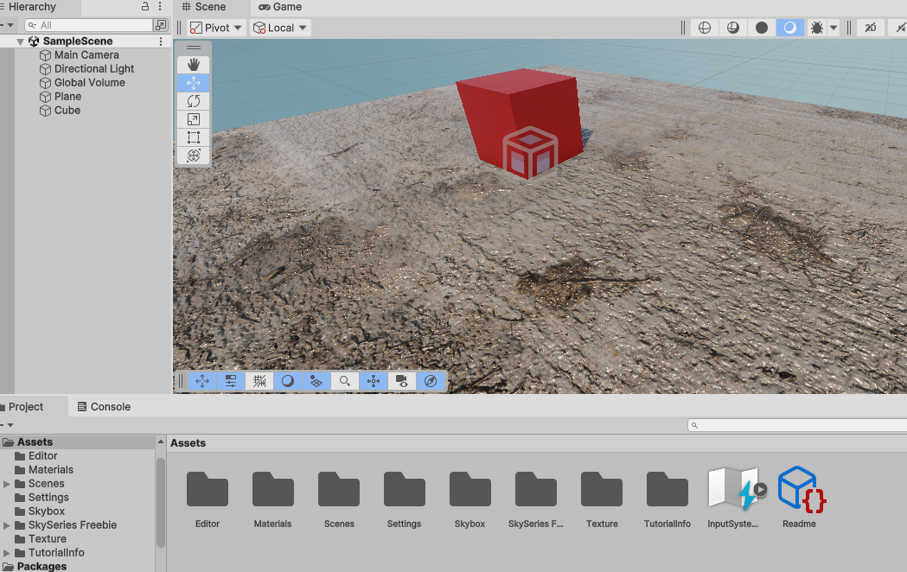This screenshot has height=572, width=907.
Task: Toggle the Search overlay magnifier
Action: (x=345, y=381)
